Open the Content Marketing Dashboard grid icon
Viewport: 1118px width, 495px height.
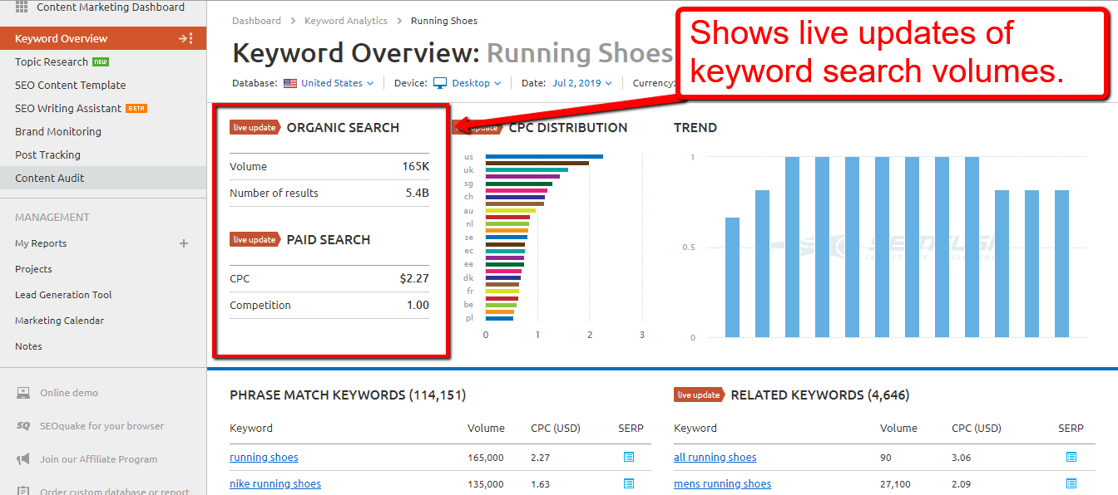point(22,7)
